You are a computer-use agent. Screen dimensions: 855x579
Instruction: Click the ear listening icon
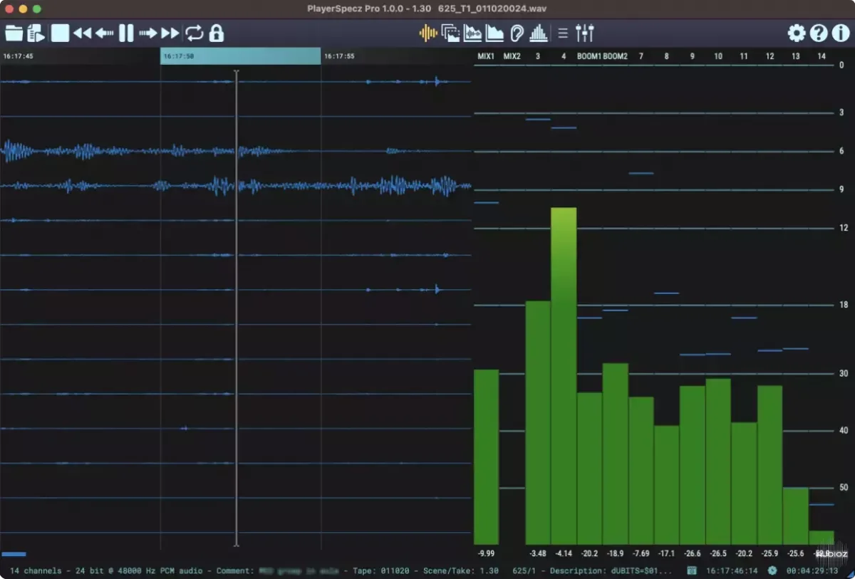[x=517, y=33]
